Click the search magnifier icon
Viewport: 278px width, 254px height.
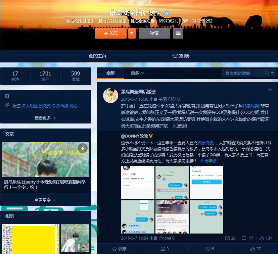267,73
